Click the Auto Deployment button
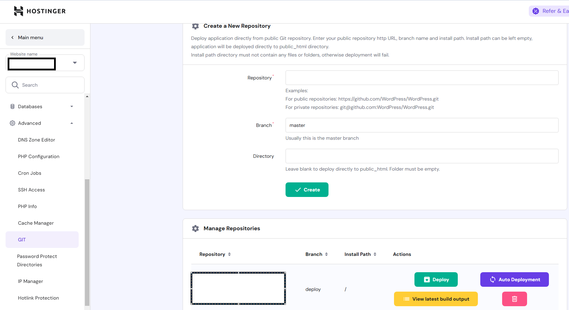This screenshot has height=310, width=569. (514, 279)
